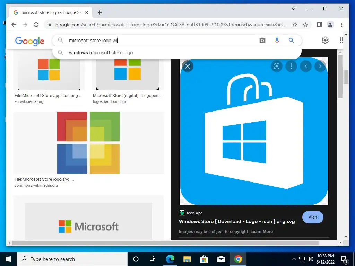Click the Chrome taskbar icon
This screenshot has height=266, width=355.
tap(238, 259)
